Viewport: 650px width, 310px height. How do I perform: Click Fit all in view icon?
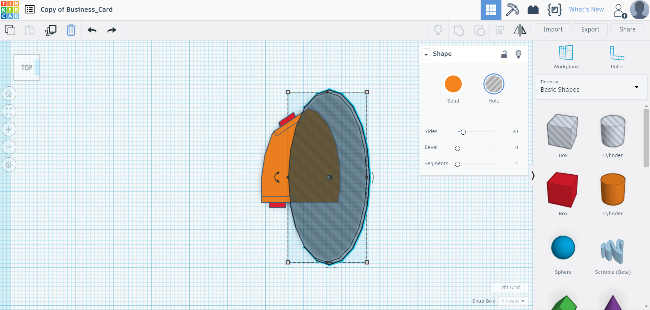pyautogui.click(x=9, y=111)
